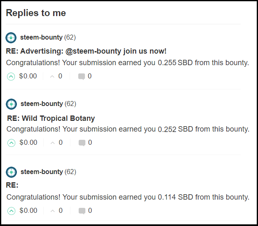Show $0.00 payout details on Advertising reply
The width and height of the screenshot is (258, 226).
[x=28, y=76]
